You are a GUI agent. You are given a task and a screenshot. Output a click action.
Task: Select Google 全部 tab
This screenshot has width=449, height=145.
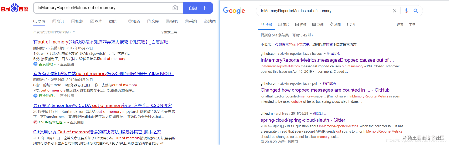click(x=267, y=25)
